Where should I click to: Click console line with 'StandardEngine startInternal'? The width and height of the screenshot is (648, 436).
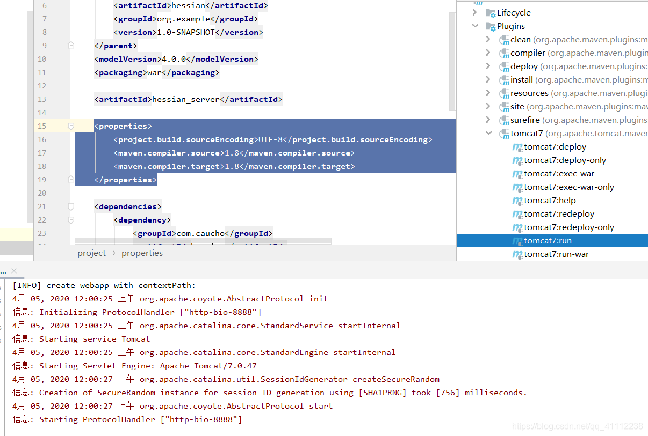[204, 352]
